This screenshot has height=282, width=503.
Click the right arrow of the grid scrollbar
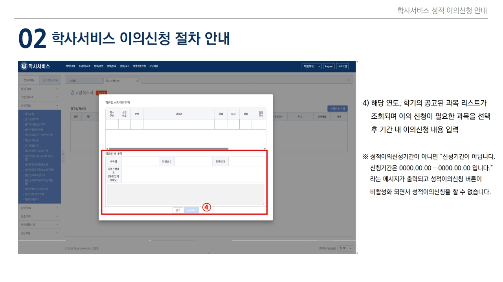(x=265, y=149)
